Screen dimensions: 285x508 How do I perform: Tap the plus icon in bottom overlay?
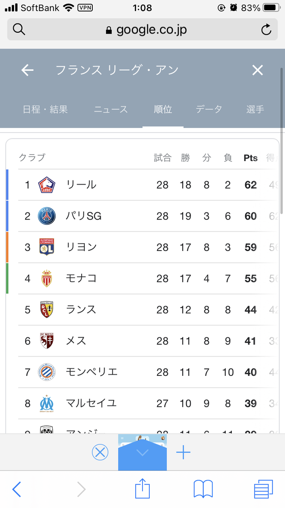click(x=183, y=452)
